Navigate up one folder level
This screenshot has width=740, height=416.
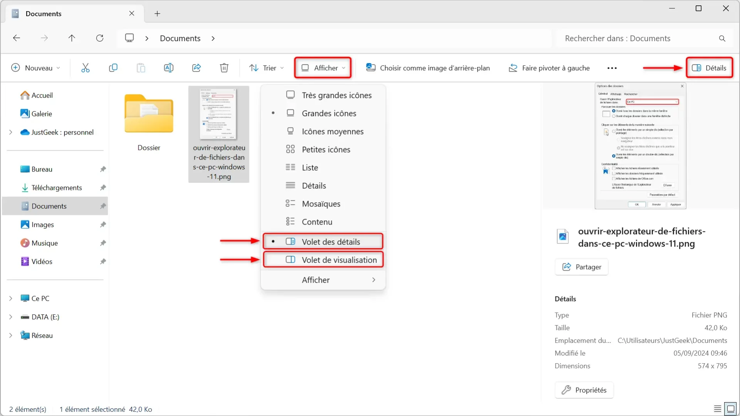[x=72, y=38]
